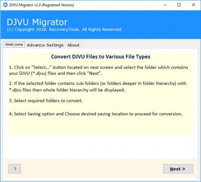Select the Welcome tab
The image size is (201, 182).
click(x=14, y=44)
